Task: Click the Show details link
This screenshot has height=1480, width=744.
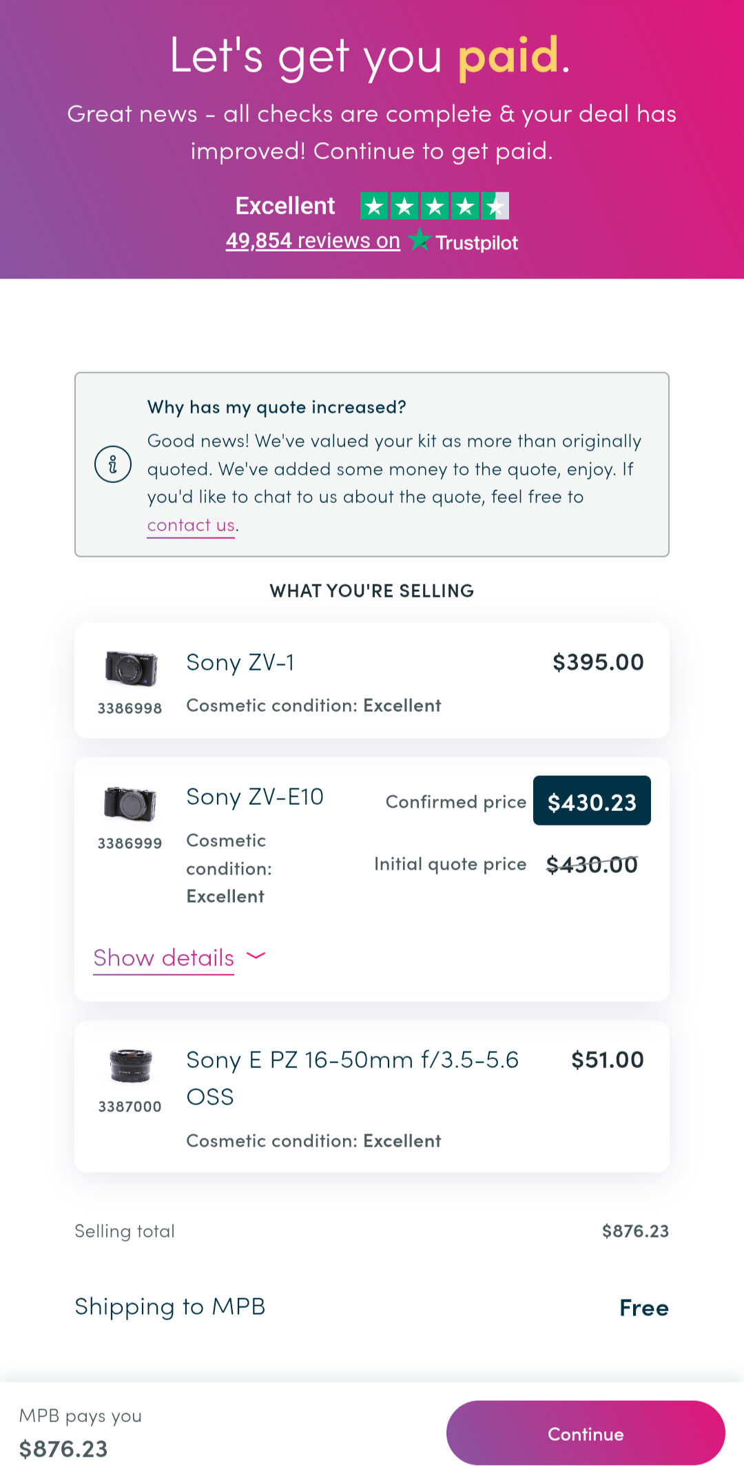Action: [164, 958]
